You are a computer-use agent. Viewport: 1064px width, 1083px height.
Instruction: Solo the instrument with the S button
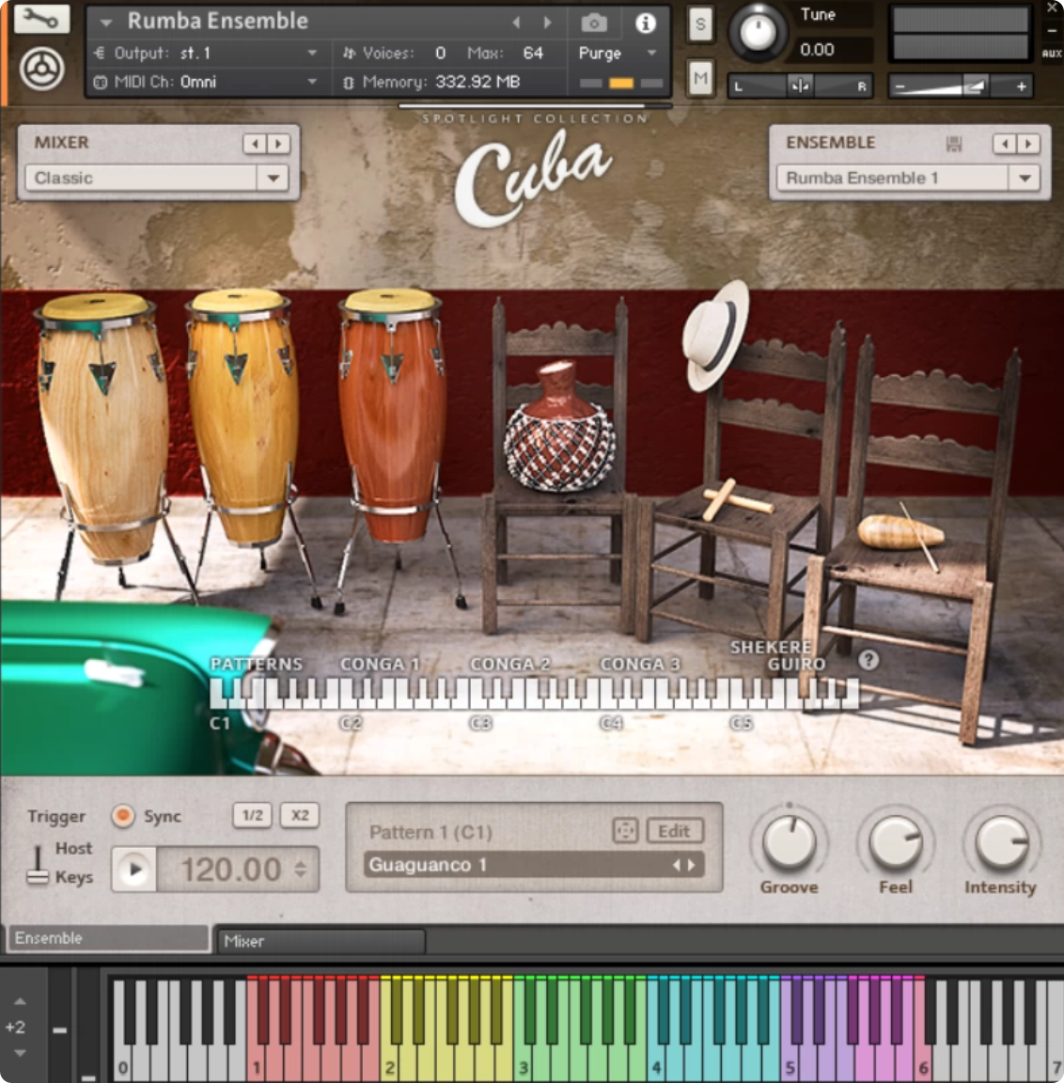700,24
